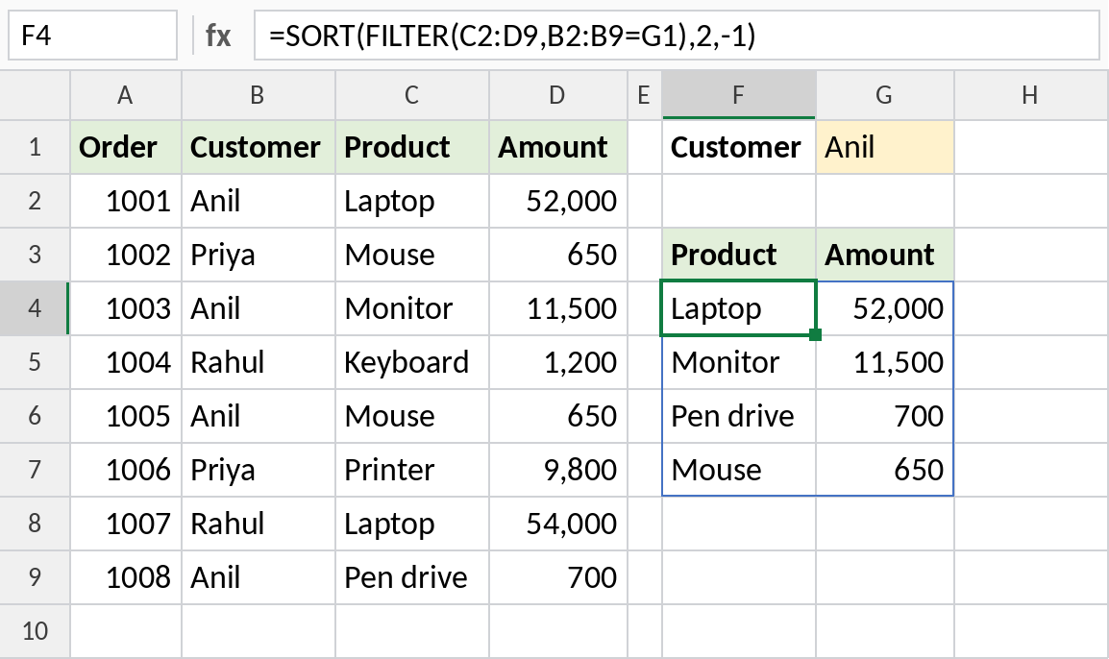Viewport: 1109px width, 659px height.
Task: Select order number 1004
Action: tap(126, 362)
